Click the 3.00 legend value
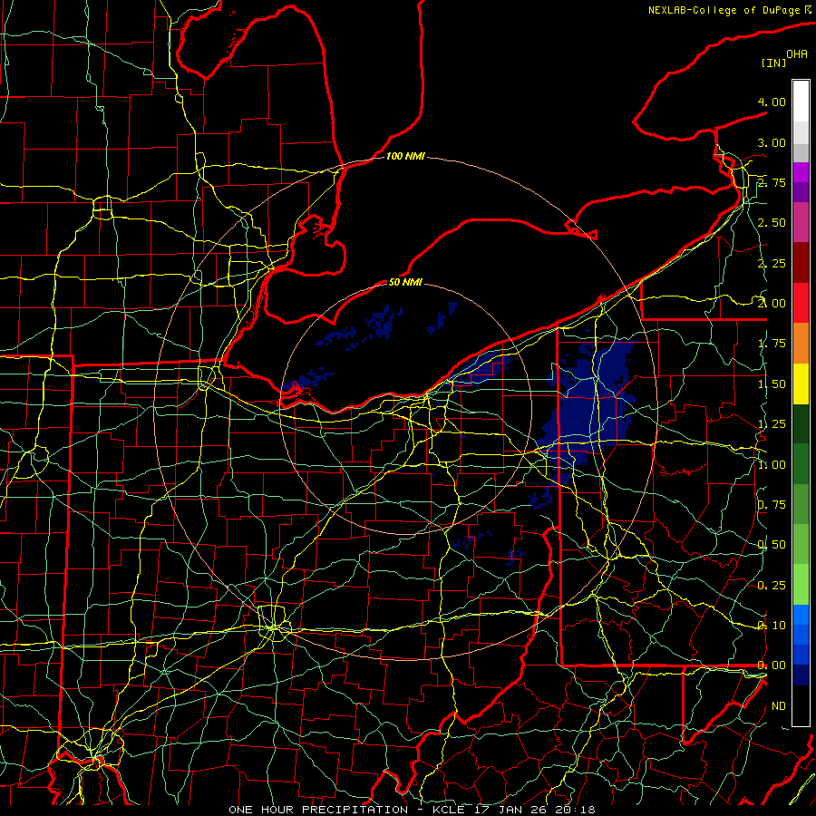816x816 pixels. (772, 142)
